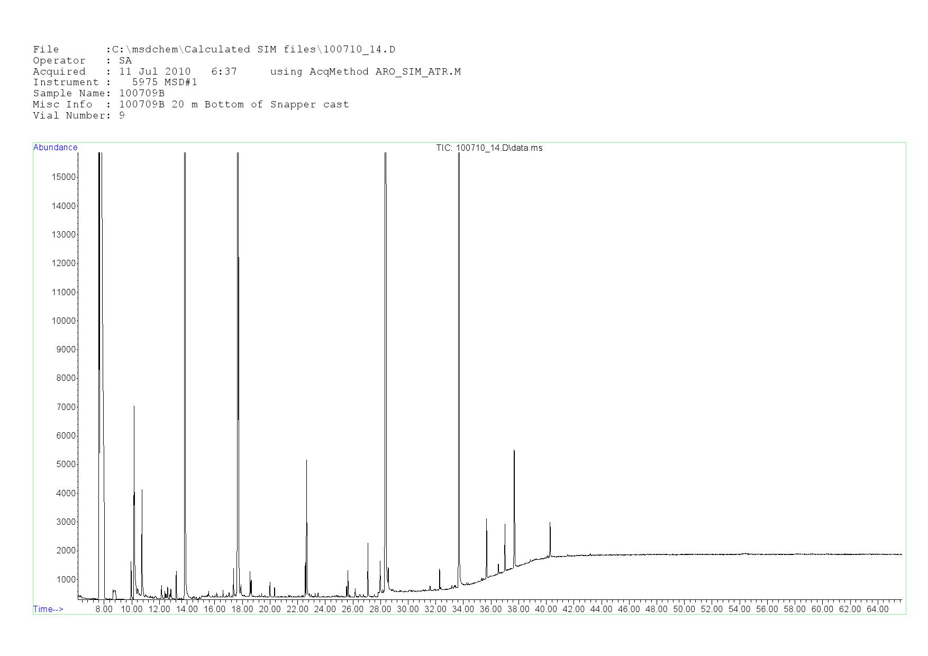Click the Vial Number line
The image size is (928, 656).
[x=79, y=116]
